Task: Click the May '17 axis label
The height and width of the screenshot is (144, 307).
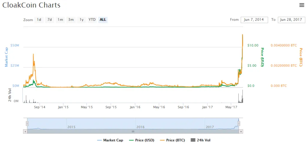Action: coord(231,107)
